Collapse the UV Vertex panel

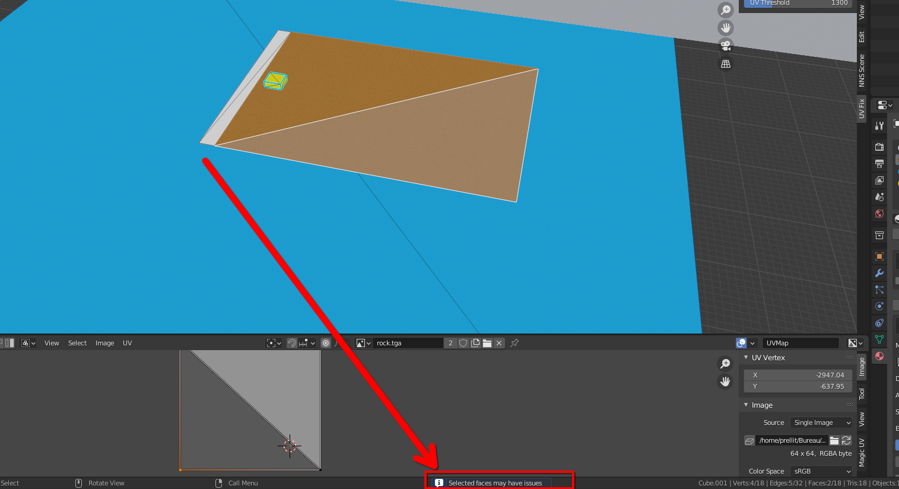[746, 357]
